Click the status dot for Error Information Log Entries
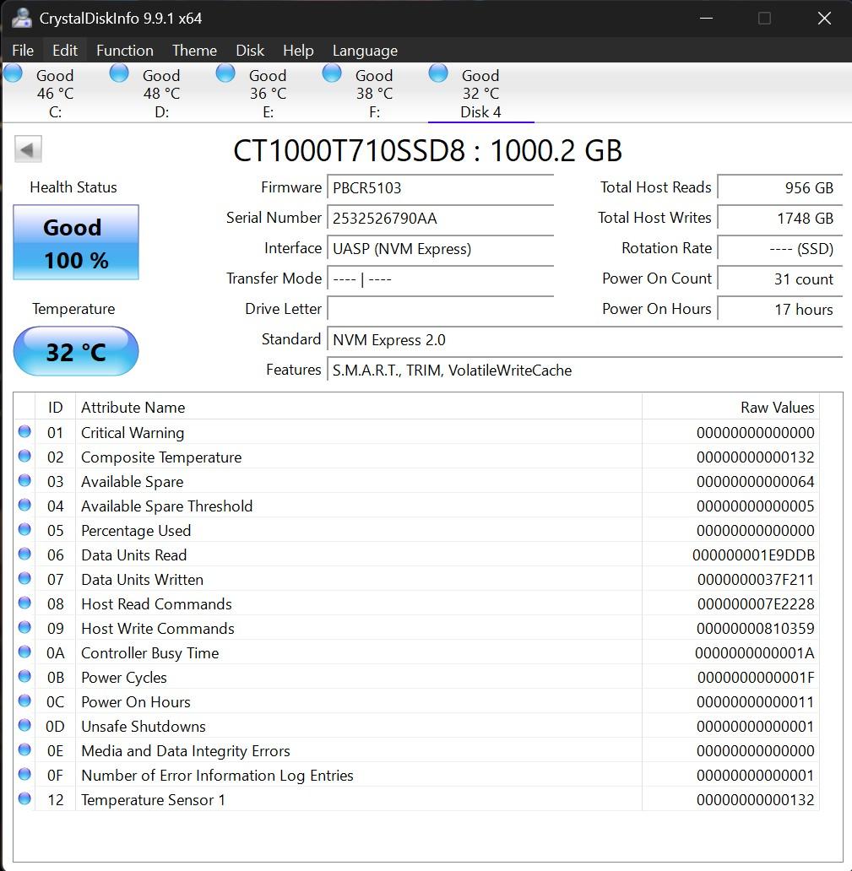This screenshot has height=871, width=852. pyautogui.click(x=24, y=774)
